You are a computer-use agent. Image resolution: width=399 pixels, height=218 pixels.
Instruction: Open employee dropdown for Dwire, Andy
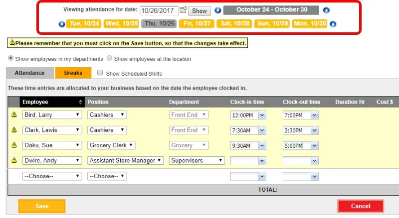[x=52, y=161]
